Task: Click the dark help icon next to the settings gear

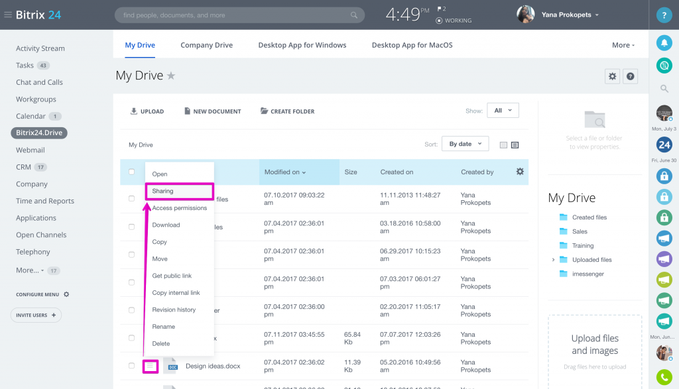Action: (x=630, y=77)
